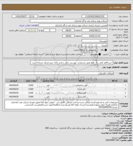Select table row کابل سیگنال
The image size is (133, 146).
(x=66, y=93)
